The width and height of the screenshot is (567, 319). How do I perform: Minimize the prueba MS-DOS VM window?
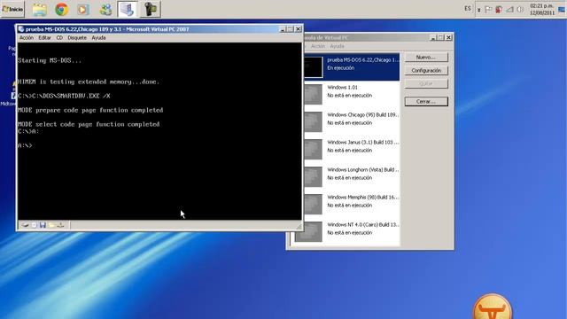click(283, 29)
